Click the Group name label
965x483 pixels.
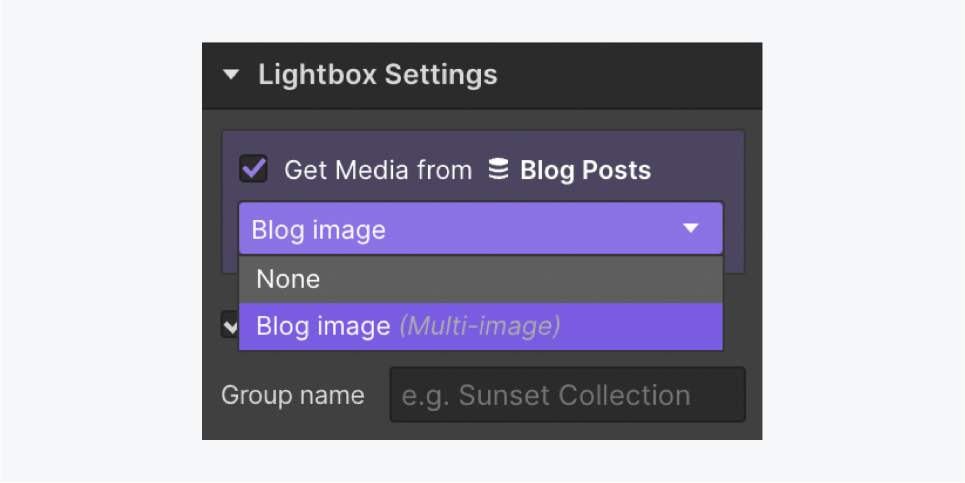pos(293,395)
